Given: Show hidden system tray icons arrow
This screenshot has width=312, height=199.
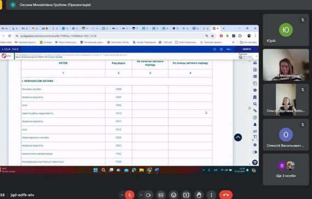Looking at the screenshot, I should point(204,170).
